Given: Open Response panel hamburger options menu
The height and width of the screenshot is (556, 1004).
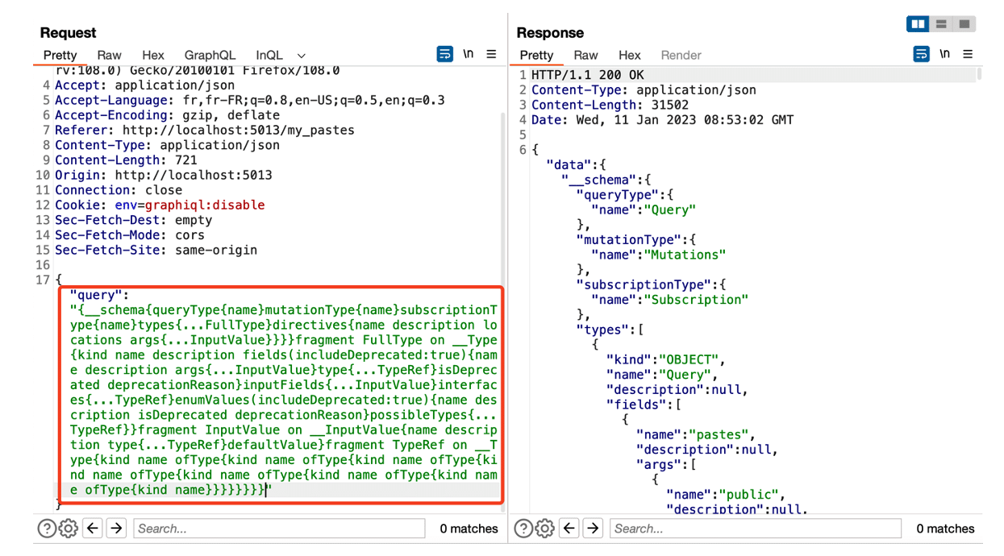Looking at the screenshot, I should (x=968, y=55).
